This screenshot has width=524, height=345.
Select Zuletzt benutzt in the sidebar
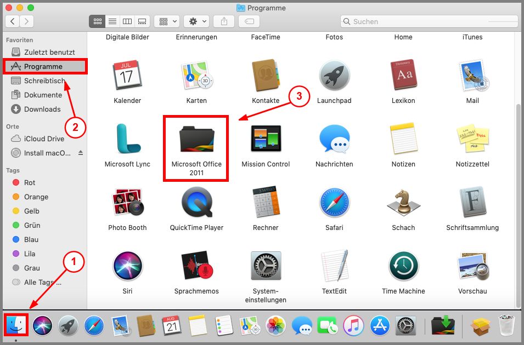tap(45, 52)
